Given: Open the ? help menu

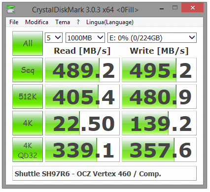Looking at the screenshot, I should (x=78, y=22).
